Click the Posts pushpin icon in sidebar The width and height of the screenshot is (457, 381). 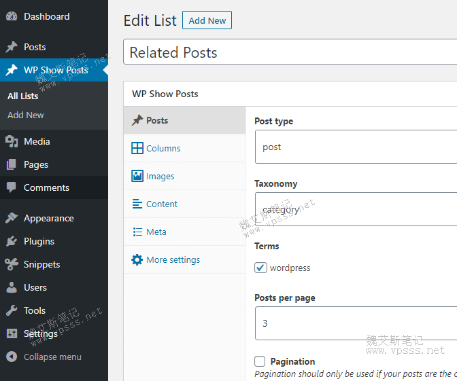(x=12, y=47)
